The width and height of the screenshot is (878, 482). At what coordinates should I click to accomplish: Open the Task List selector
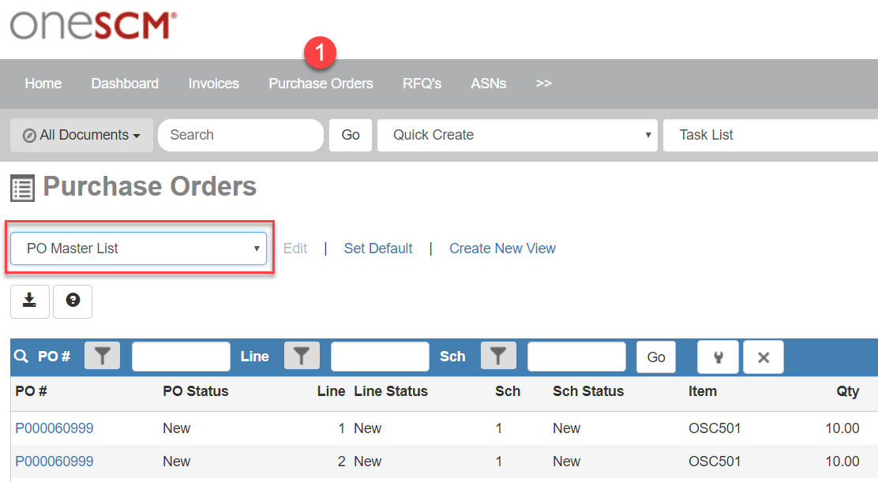click(770, 135)
